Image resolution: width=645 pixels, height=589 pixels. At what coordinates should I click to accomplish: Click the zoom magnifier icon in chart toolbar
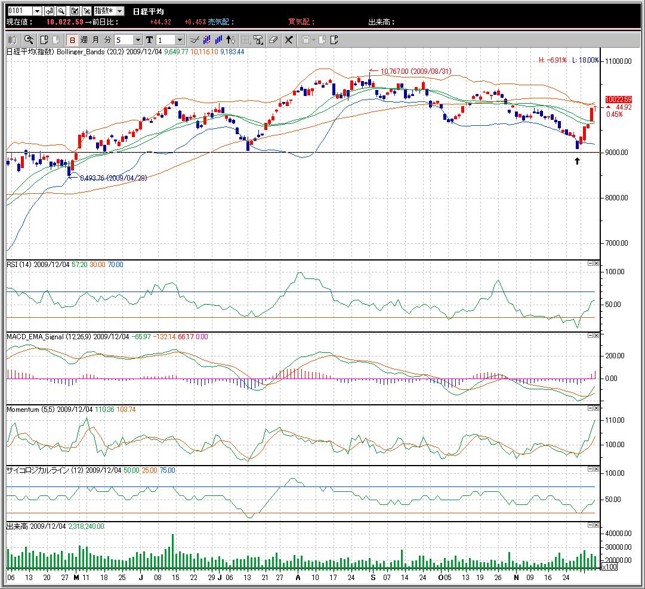28,40
